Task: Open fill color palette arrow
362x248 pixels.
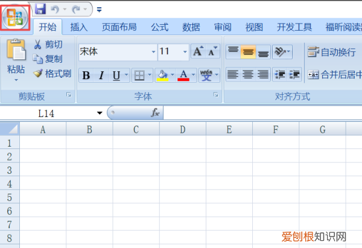Action: (x=173, y=75)
